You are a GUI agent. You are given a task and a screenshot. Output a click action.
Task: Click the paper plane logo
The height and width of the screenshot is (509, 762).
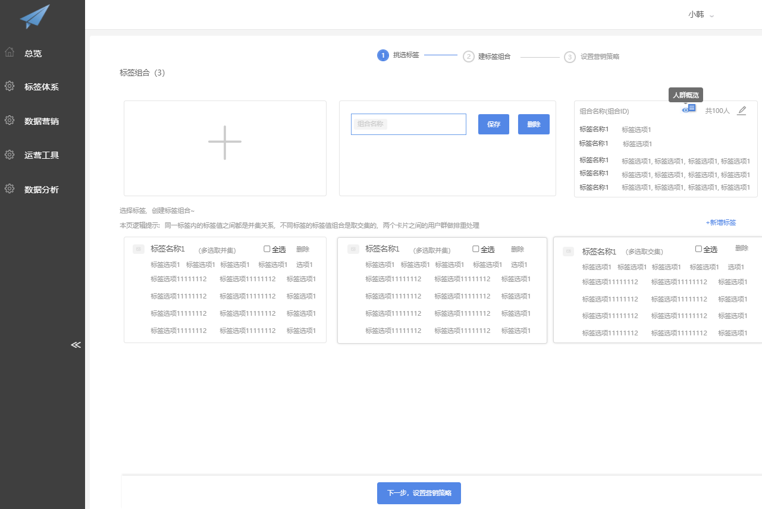tap(35, 16)
